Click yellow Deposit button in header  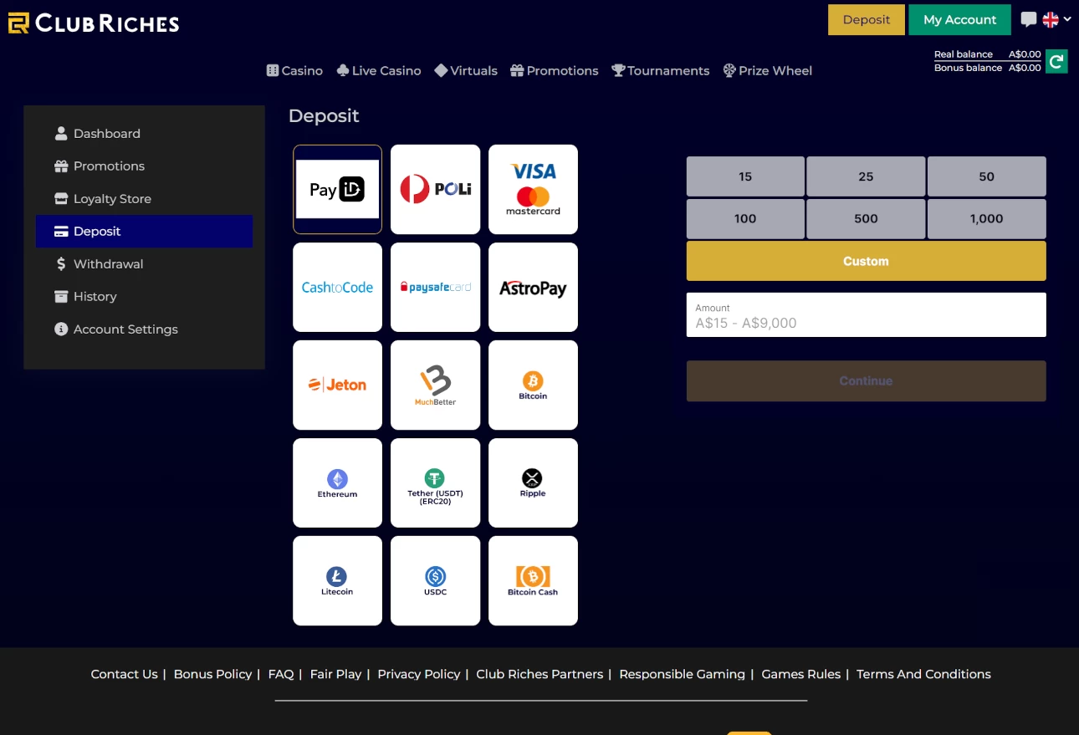click(867, 20)
